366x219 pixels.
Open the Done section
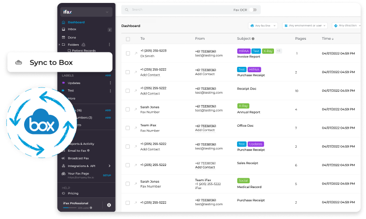72,37
